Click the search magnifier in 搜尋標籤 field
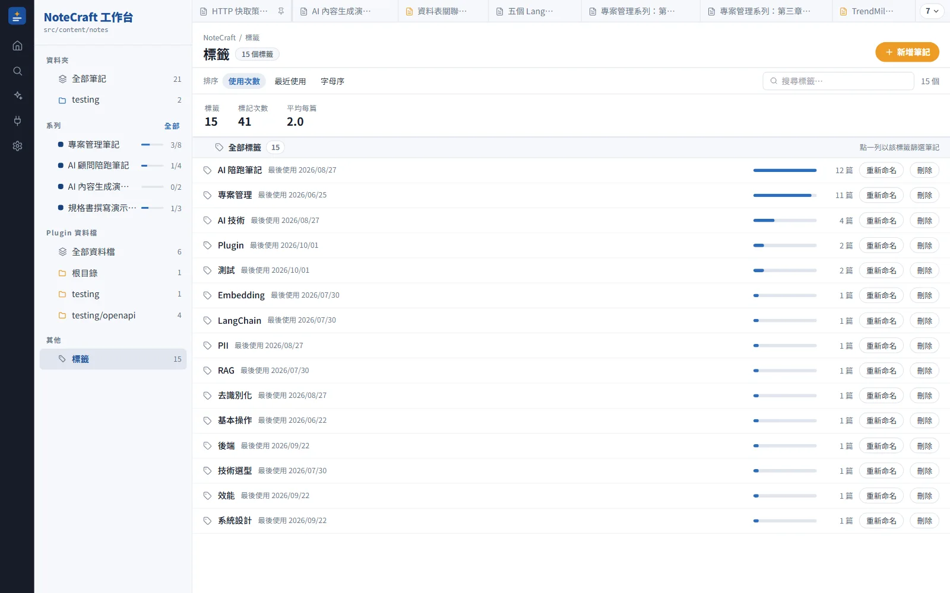Screen dimensions: 950x593 coord(774,81)
